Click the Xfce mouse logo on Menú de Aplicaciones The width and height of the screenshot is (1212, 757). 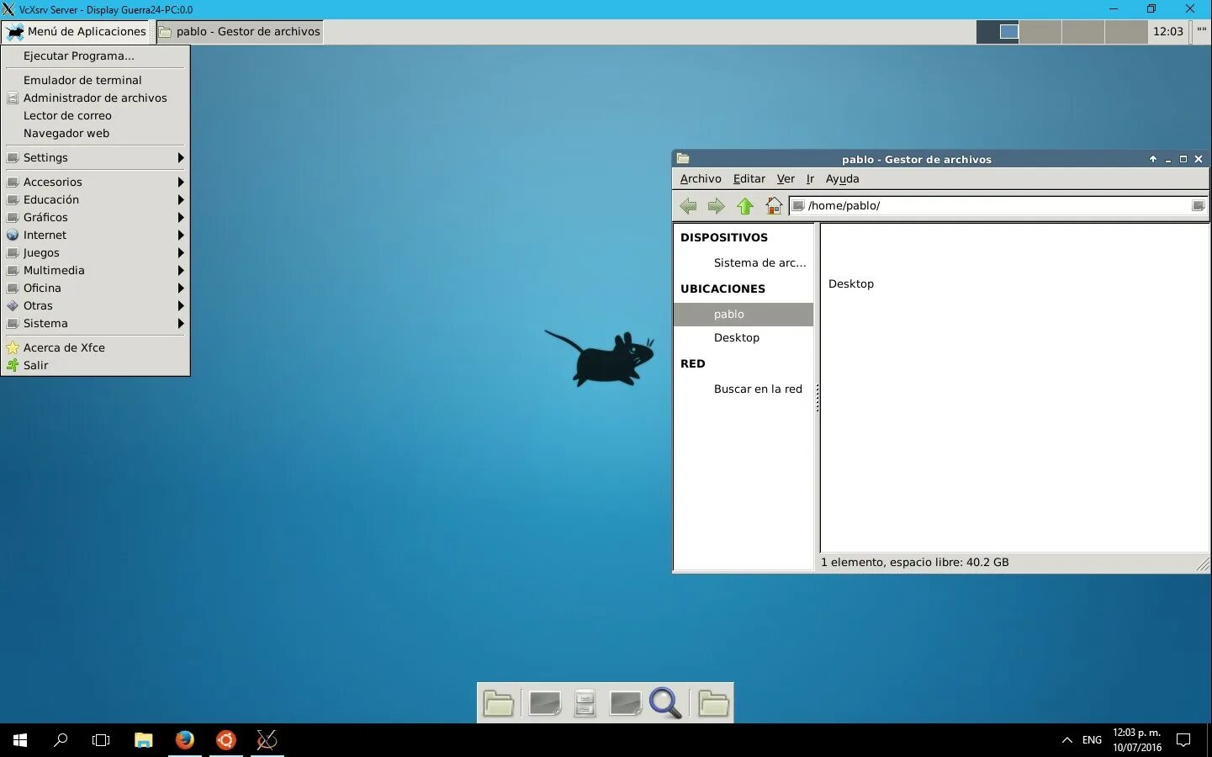pos(13,31)
